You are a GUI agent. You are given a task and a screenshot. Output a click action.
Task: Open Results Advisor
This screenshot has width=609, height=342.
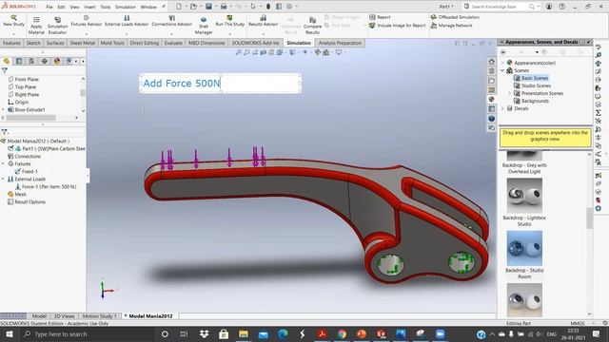click(x=263, y=21)
